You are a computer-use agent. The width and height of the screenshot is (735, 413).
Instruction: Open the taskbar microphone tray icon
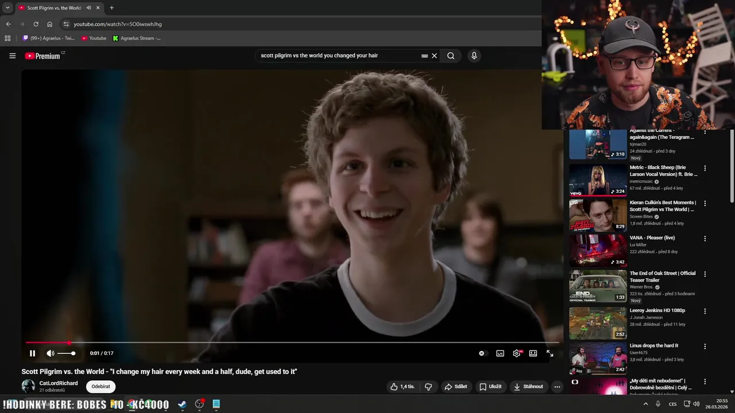(658, 404)
